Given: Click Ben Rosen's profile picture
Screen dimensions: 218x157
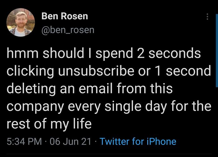Looking at the screenshot, I should point(21,22).
